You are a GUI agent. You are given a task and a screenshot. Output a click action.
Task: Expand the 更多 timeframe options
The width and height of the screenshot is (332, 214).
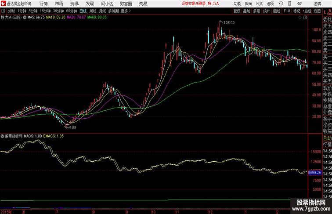tap(126, 11)
